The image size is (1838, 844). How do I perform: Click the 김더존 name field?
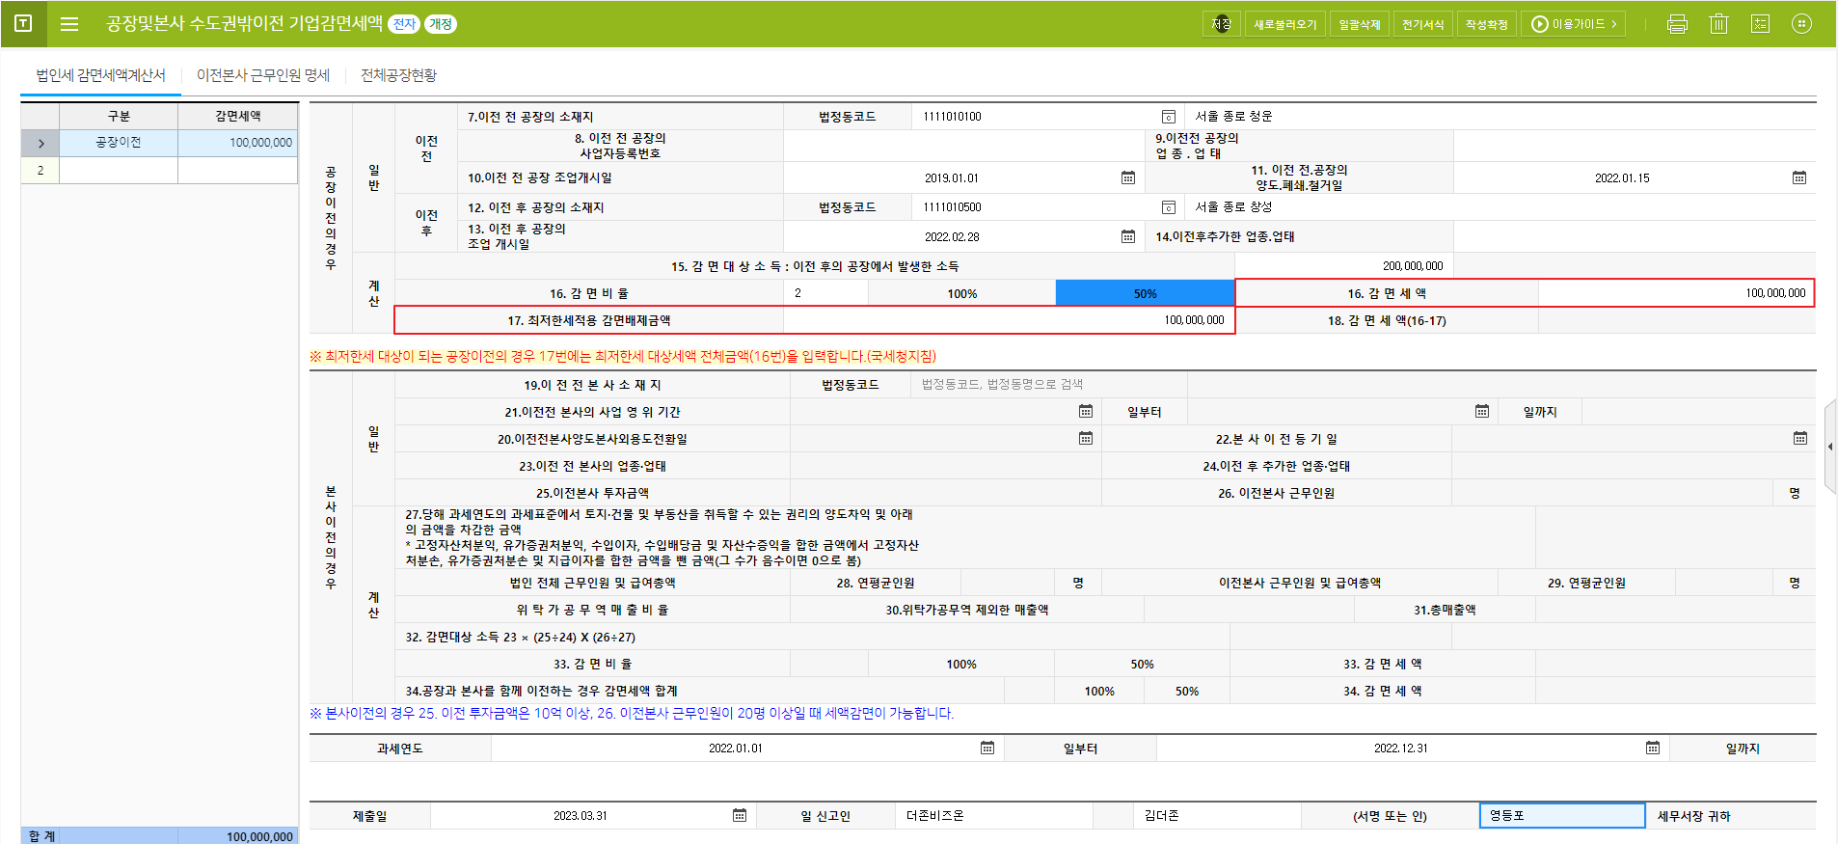pyautogui.click(x=1217, y=816)
